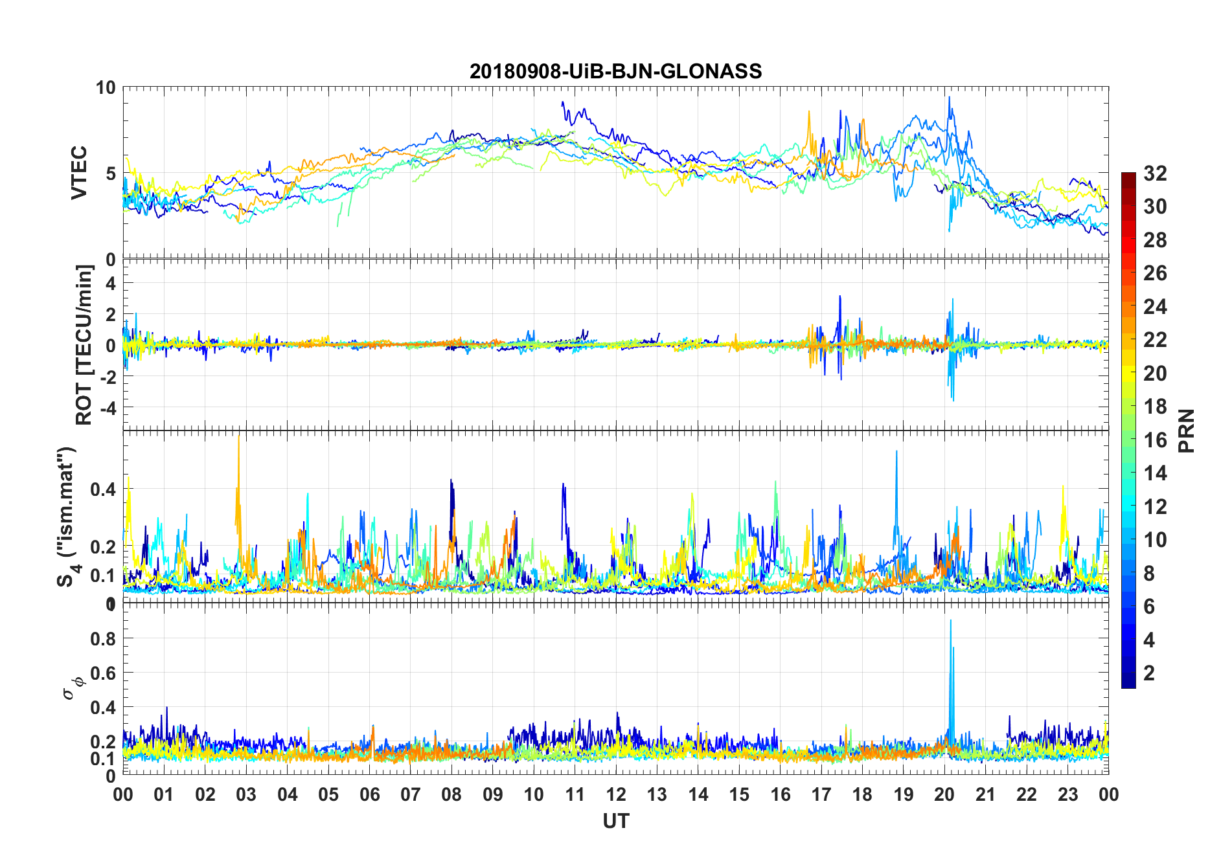Click the x-axis tick label 12
Viewport: 1232px width, 861px height.
616,794
